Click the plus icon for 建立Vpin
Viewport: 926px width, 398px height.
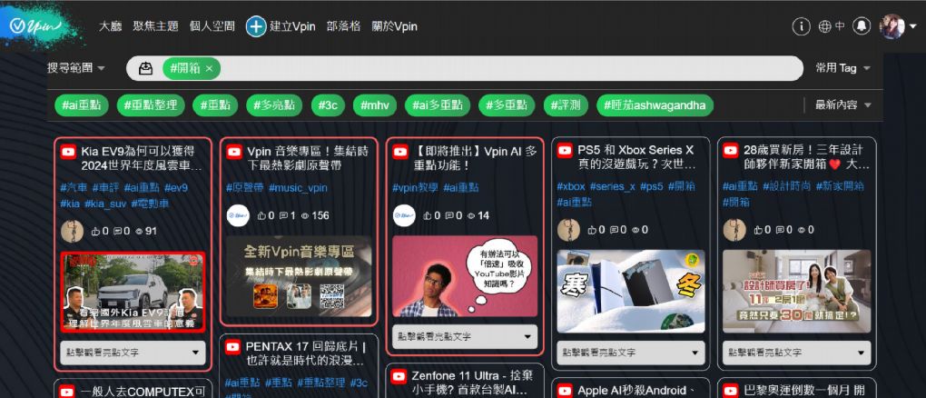click(x=256, y=26)
